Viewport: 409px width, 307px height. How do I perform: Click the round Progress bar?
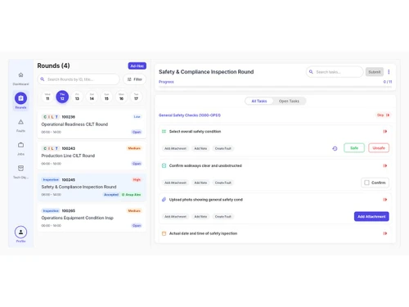tap(276, 87)
